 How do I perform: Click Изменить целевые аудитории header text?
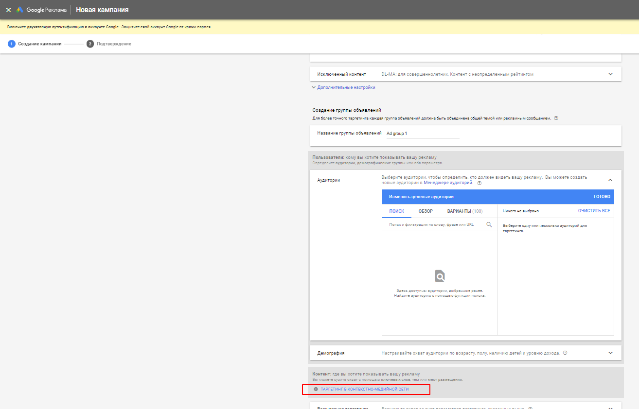421,197
